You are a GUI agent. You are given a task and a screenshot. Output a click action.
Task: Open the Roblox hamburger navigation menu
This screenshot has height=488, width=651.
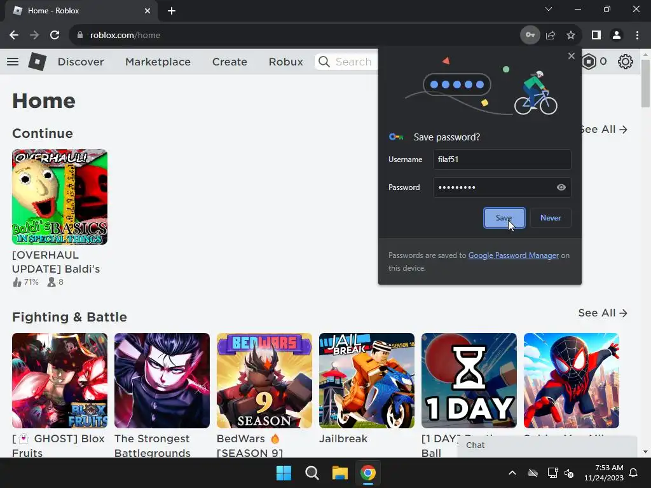point(13,62)
